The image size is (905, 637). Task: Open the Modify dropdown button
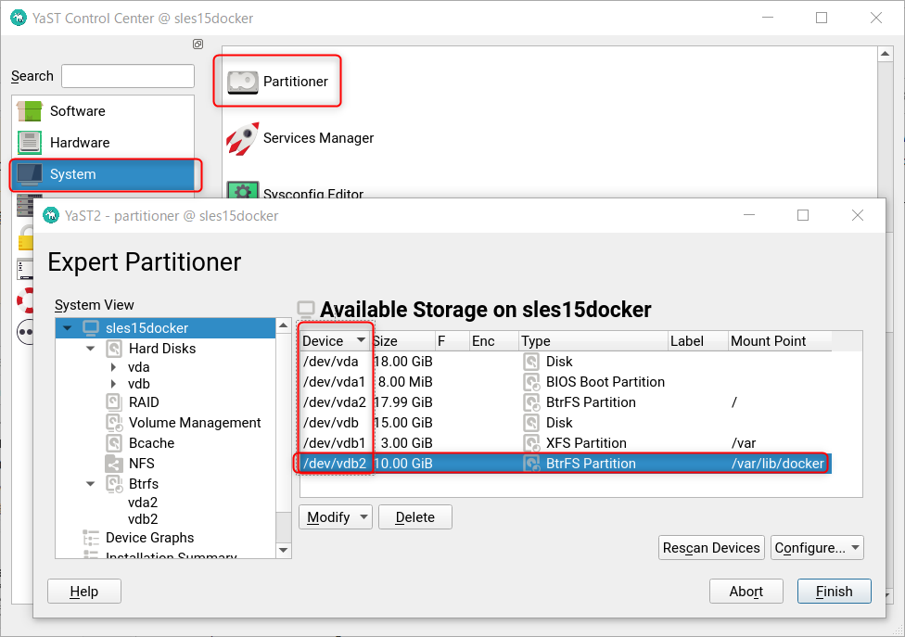(336, 517)
